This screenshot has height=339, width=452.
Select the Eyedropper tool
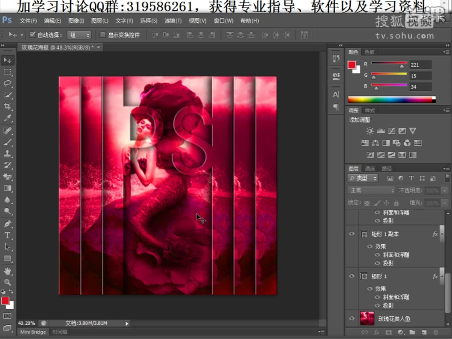(x=7, y=118)
